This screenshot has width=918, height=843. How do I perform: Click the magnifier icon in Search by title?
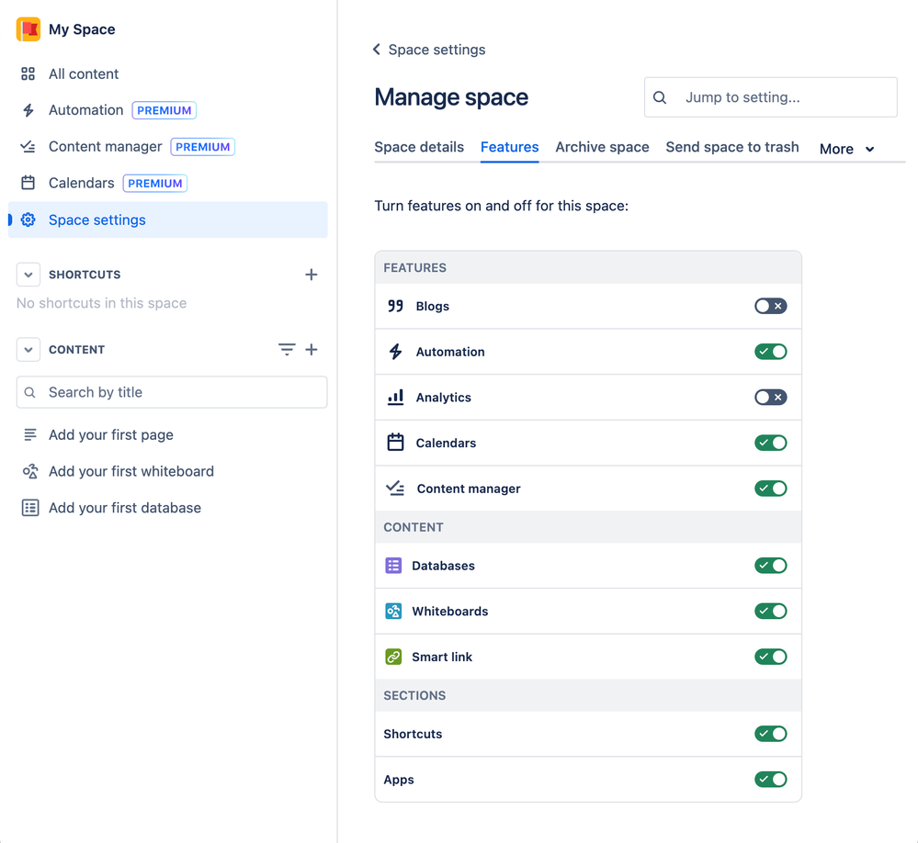tap(29, 392)
